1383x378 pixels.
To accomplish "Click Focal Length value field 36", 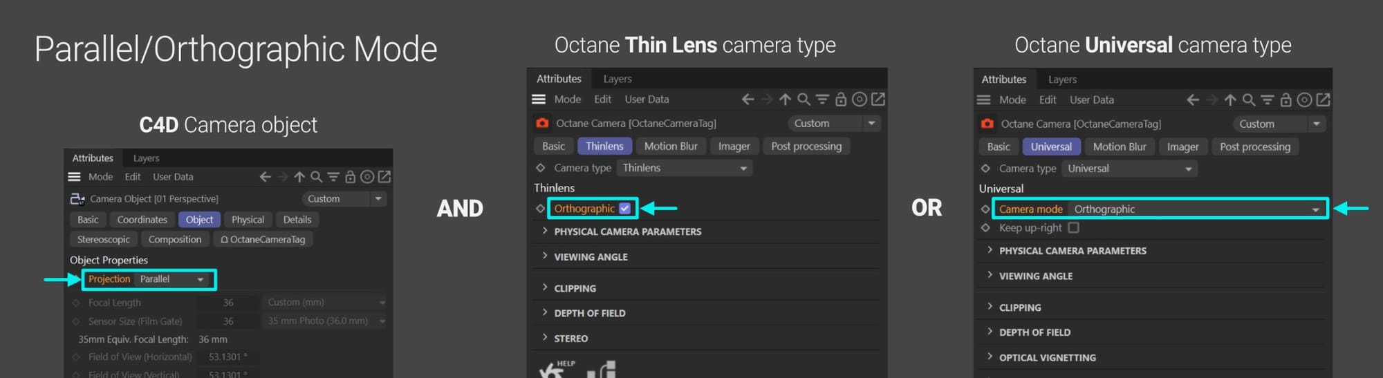I will point(228,303).
